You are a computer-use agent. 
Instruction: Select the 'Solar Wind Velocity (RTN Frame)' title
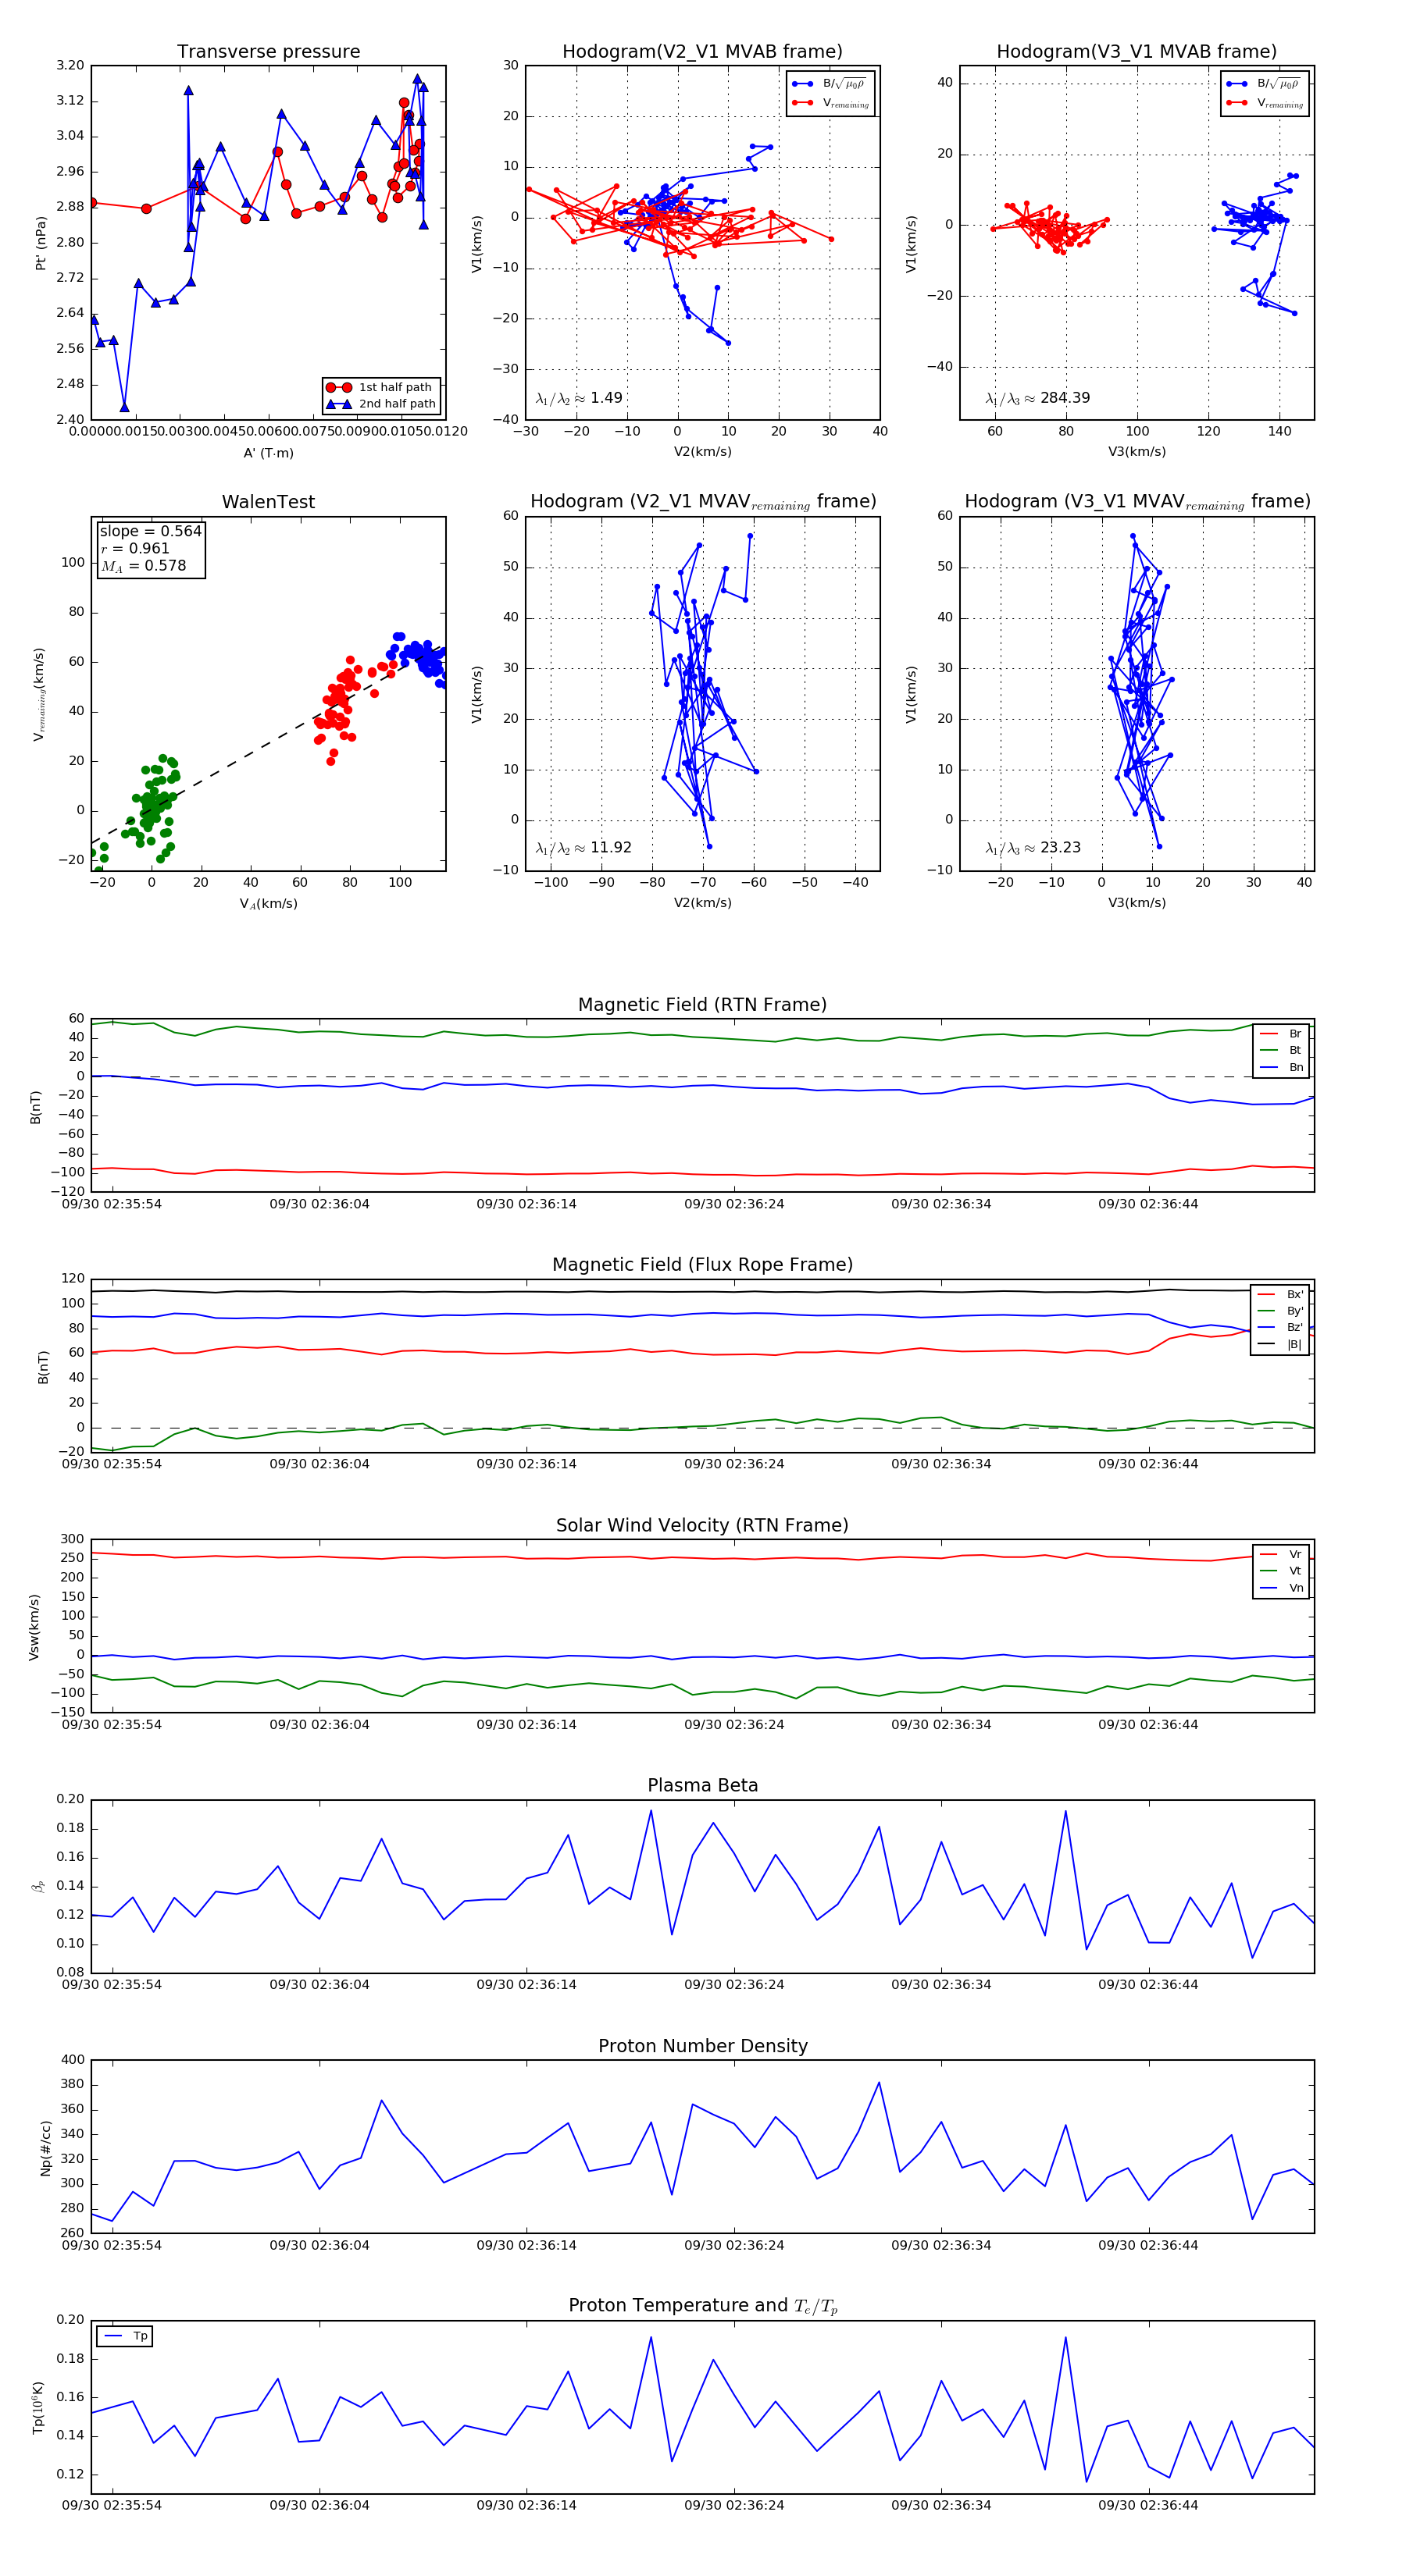tap(702, 1525)
